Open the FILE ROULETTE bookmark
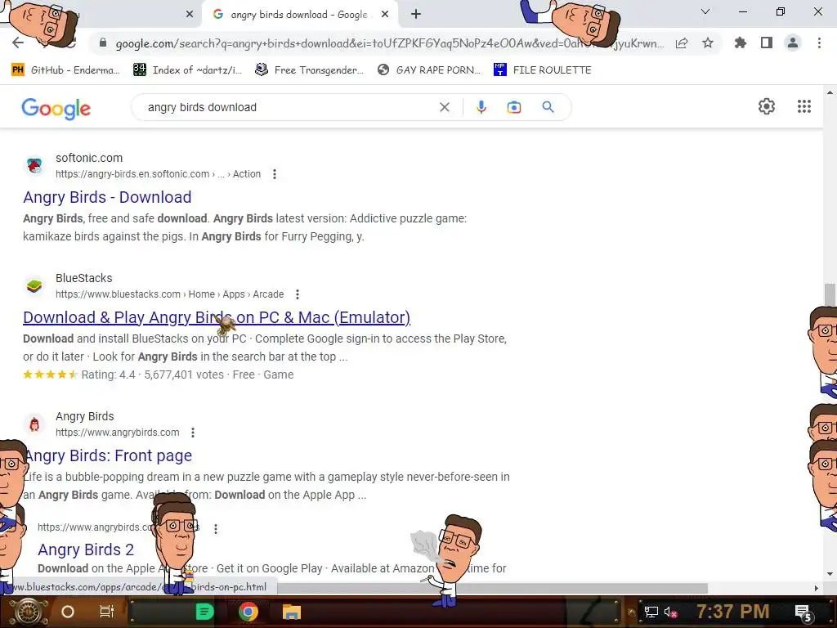Screen dimensions: 837x628 (543, 70)
